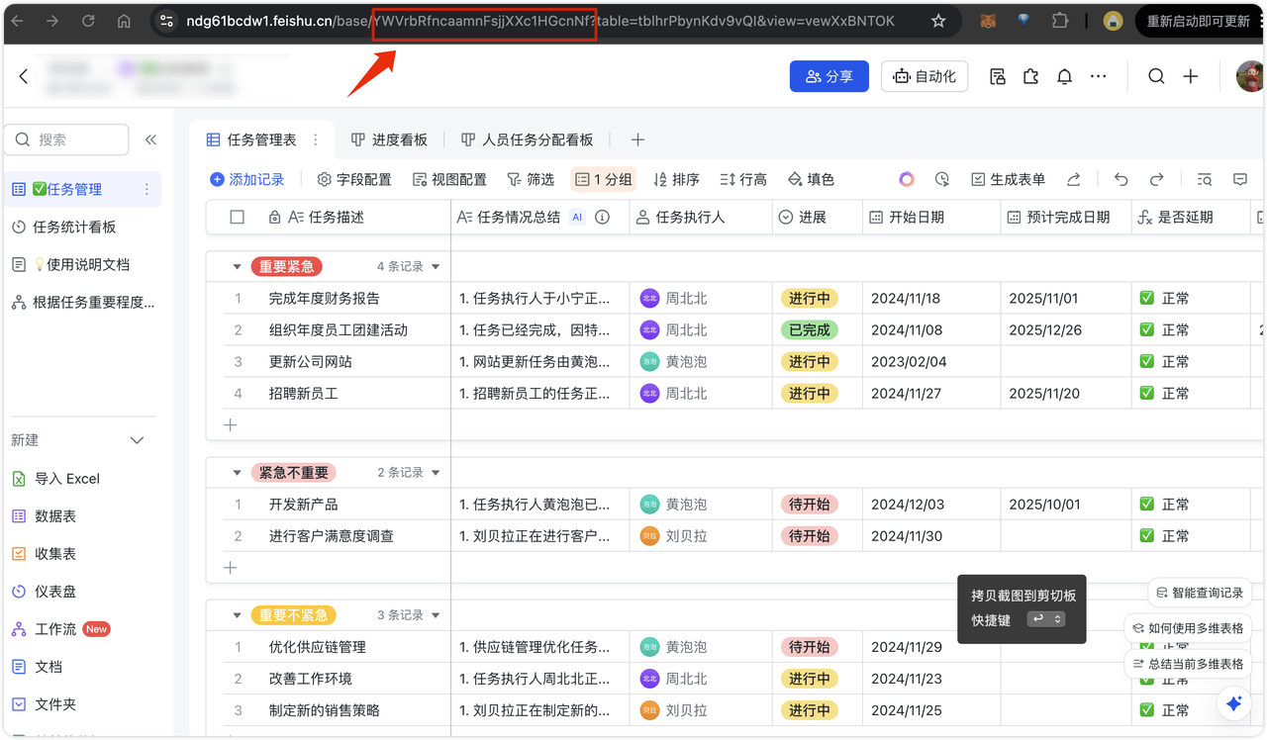The image size is (1267, 740).
Task: Click the 已完成 status of 组织年度员工团建活动
Action: (x=810, y=329)
